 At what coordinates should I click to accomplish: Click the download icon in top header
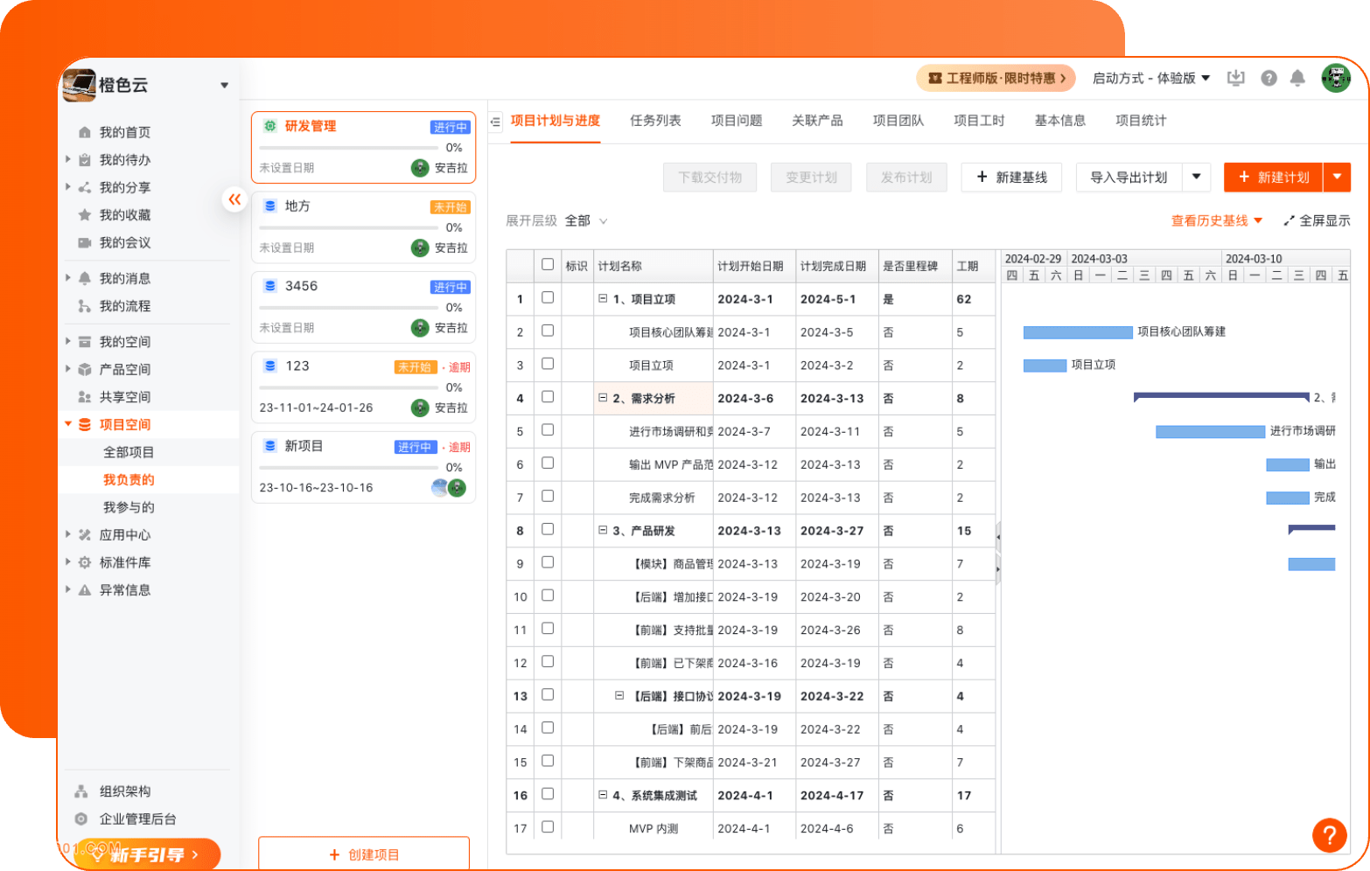click(x=1235, y=79)
